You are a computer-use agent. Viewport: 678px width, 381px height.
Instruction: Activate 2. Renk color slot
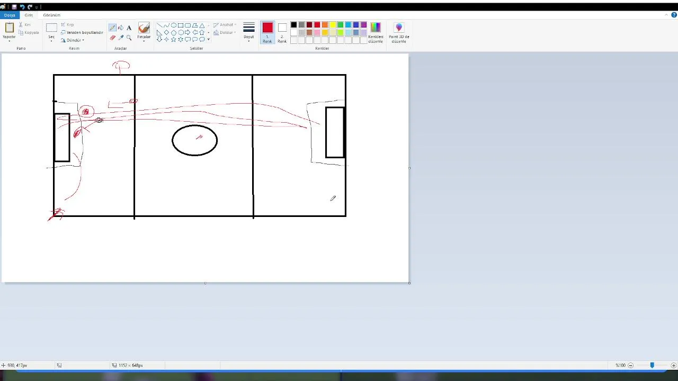(x=282, y=32)
